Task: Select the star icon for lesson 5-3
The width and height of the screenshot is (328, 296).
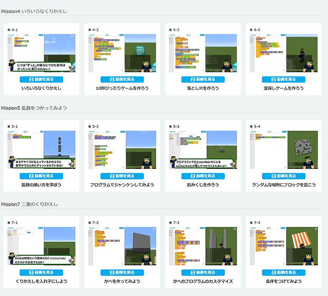Action: [x=171, y=126]
